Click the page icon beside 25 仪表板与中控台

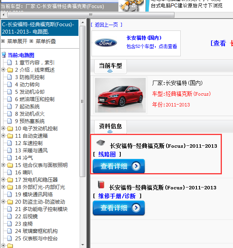point(10,238)
